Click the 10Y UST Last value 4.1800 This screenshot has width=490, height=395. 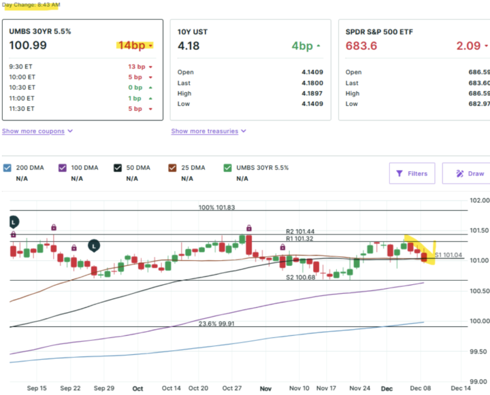coord(312,83)
